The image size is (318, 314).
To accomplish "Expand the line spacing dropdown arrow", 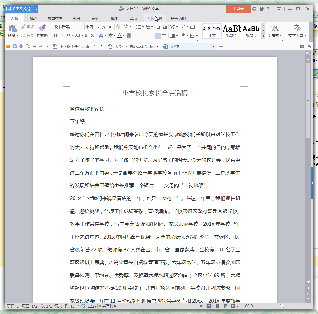I will pos(177,36).
